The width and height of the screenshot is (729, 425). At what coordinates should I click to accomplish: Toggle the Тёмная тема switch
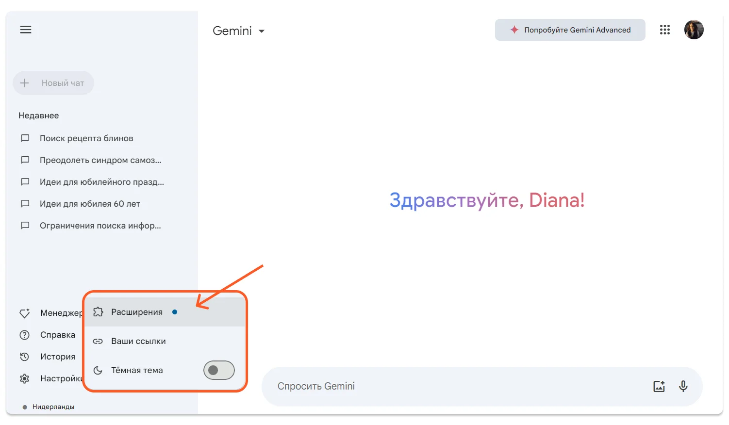(219, 370)
